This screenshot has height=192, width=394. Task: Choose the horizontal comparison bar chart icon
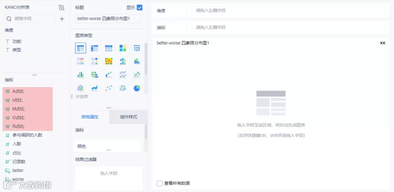click(x=94, y=75)
